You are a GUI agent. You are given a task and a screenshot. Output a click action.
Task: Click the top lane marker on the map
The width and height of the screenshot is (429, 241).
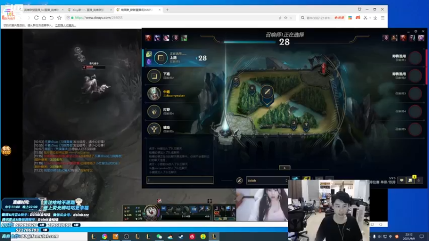click(236, 81)
